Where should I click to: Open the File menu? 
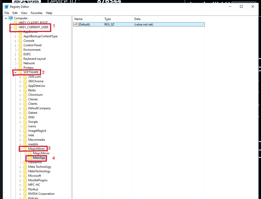pyautogui.click(x=7, y=13)
